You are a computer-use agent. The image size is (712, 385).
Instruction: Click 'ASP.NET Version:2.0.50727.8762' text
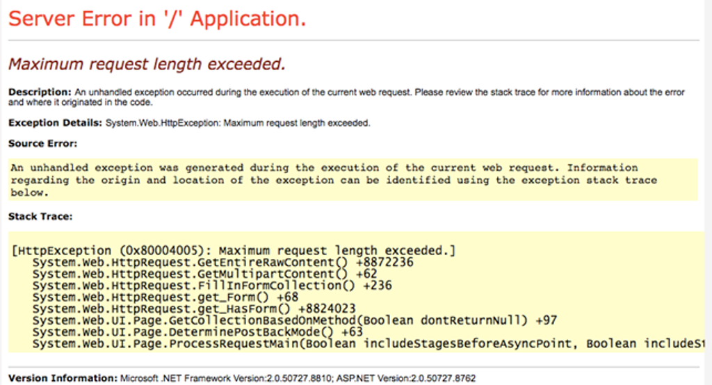pos(406,378)
